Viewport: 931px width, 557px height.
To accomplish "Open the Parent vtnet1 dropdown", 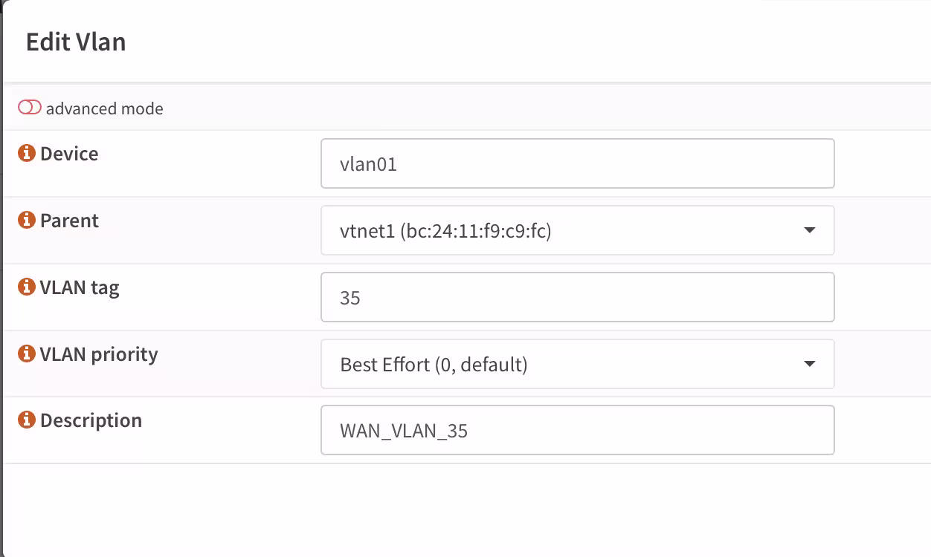I will 577,230.
